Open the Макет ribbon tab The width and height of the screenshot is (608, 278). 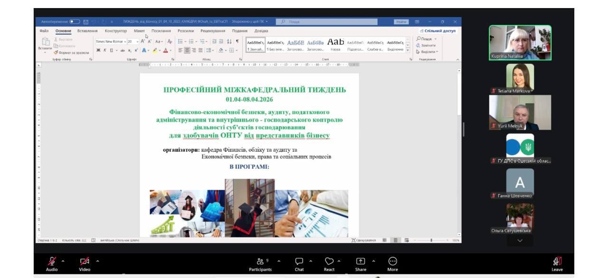139,31
